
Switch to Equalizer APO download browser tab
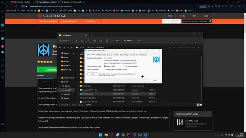[x=73, y=2]
